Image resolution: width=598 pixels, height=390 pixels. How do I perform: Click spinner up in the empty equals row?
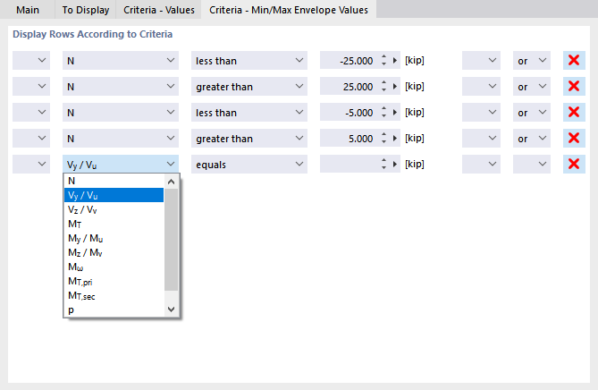click(x=383, y=161)
